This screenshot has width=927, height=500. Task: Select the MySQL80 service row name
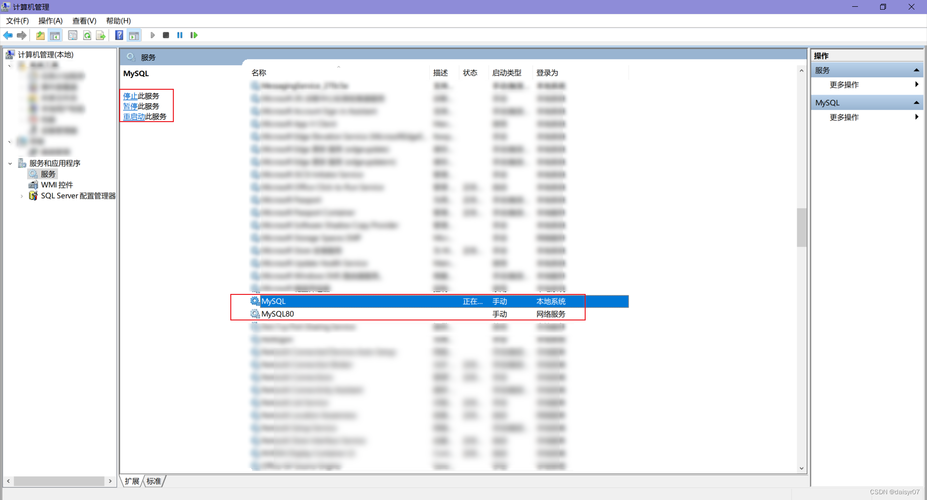278,314
